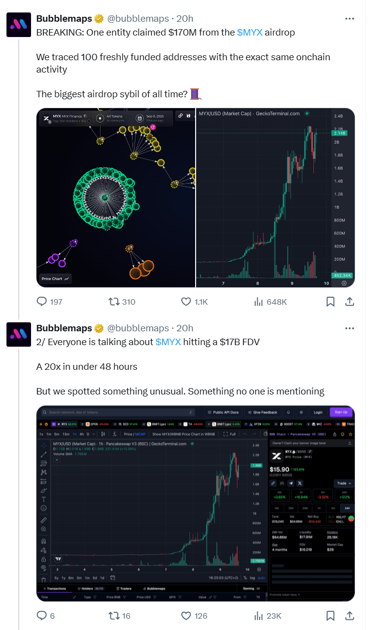Reply to the second tweet with 6 replies
373x630 pixels.
tap(42, 616)
